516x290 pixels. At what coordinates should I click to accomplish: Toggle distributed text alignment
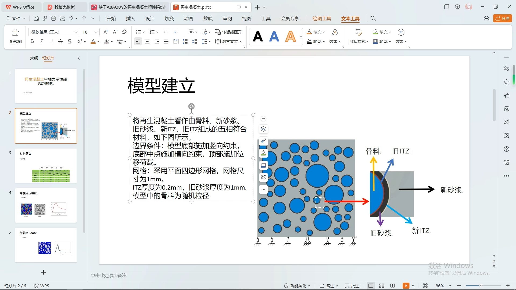click(x=175, y=41)
